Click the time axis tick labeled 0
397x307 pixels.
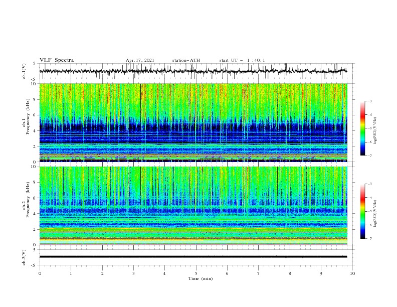pos(40,273)
